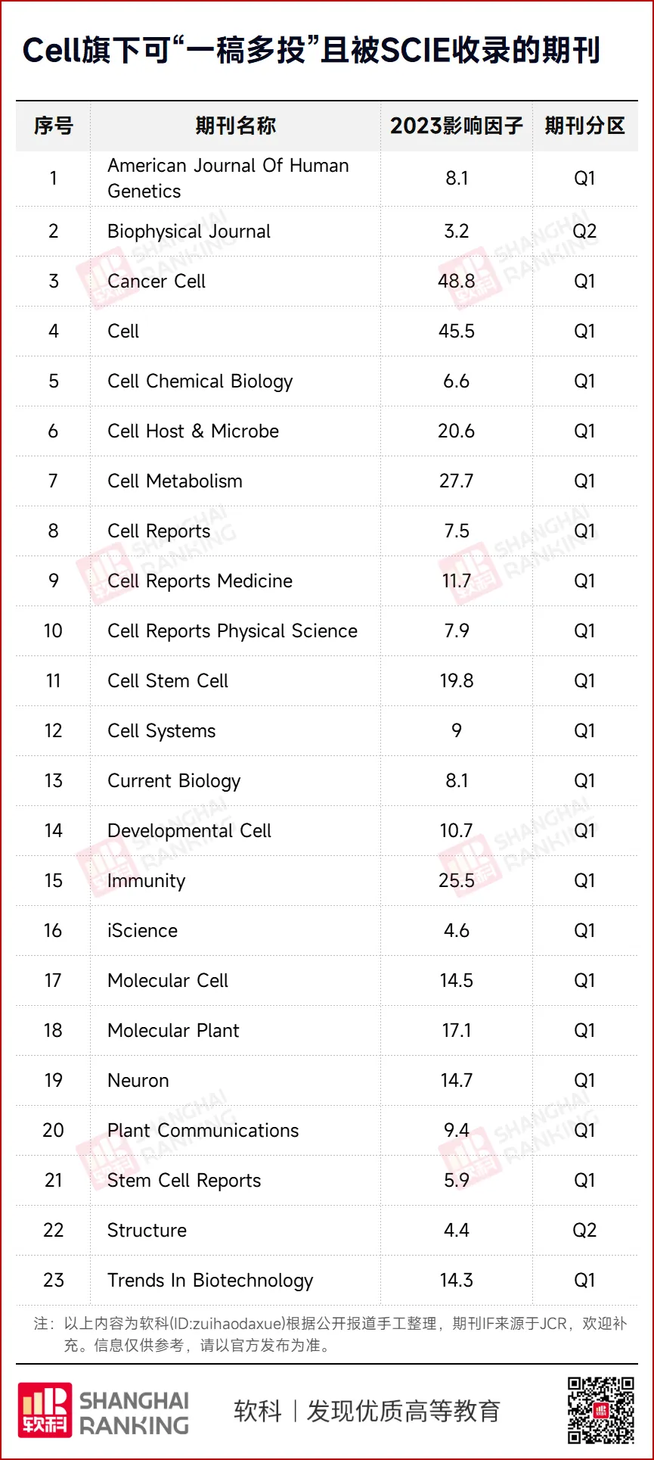
Task: Click the Q2 value for Biophysical Journal
Action: (x=584, y=232)
